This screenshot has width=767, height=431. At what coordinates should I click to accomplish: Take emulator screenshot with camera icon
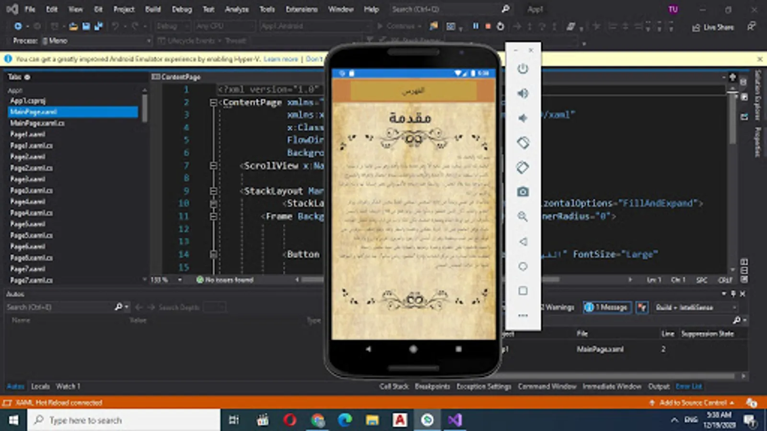click(523, 192)
